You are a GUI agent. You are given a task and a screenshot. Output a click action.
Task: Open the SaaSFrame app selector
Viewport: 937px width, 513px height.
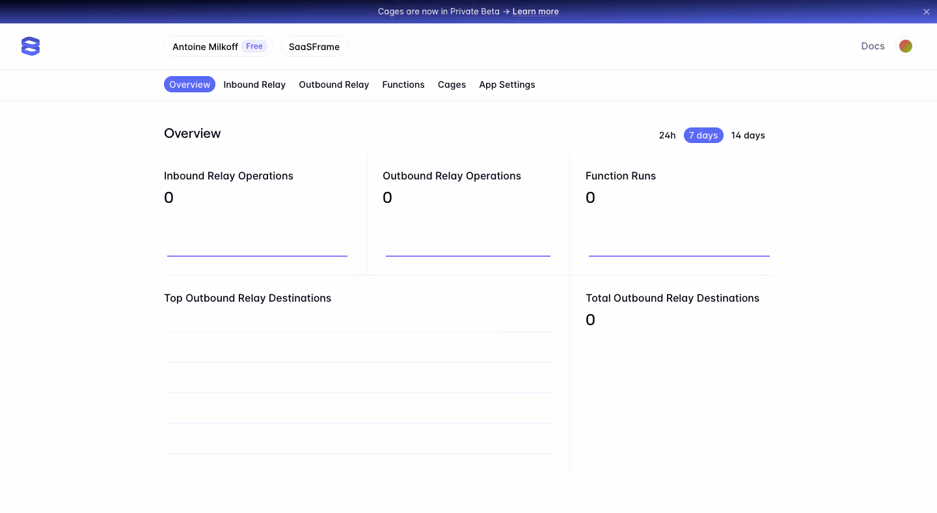click(x=314, y=47)
